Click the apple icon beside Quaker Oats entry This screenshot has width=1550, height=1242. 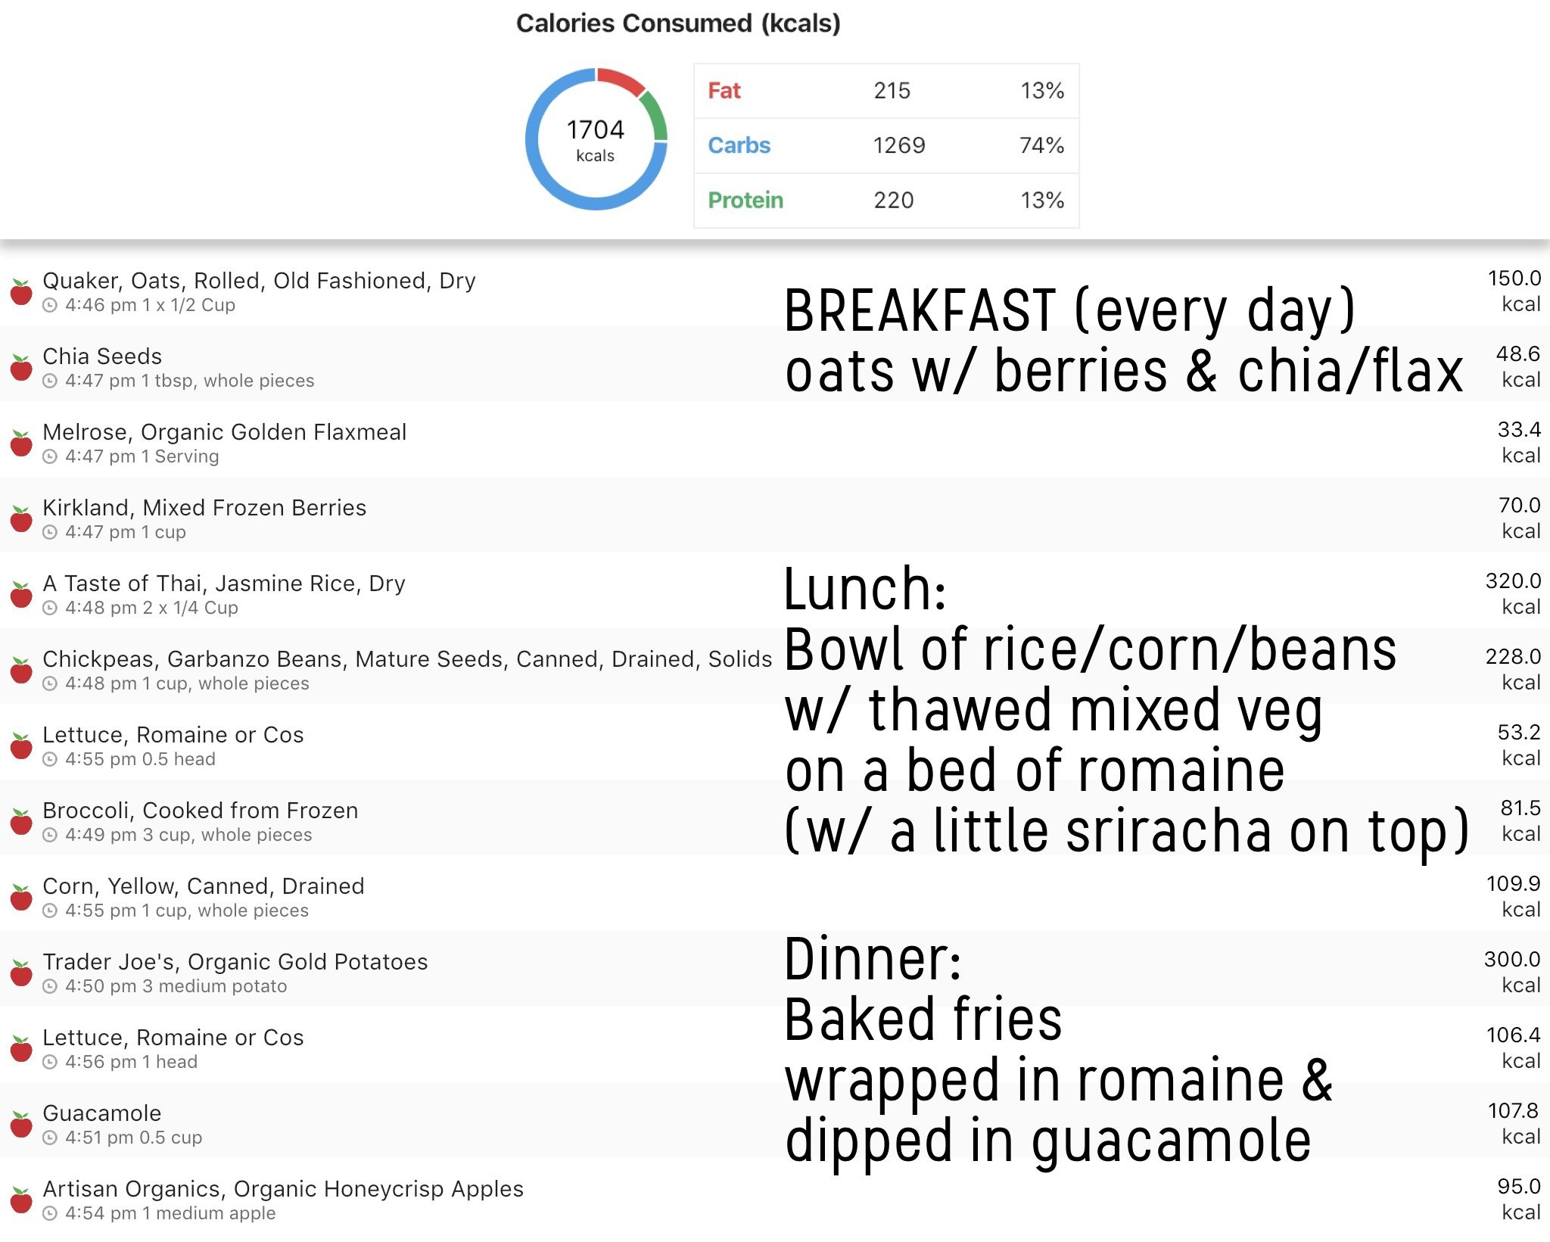20,291
